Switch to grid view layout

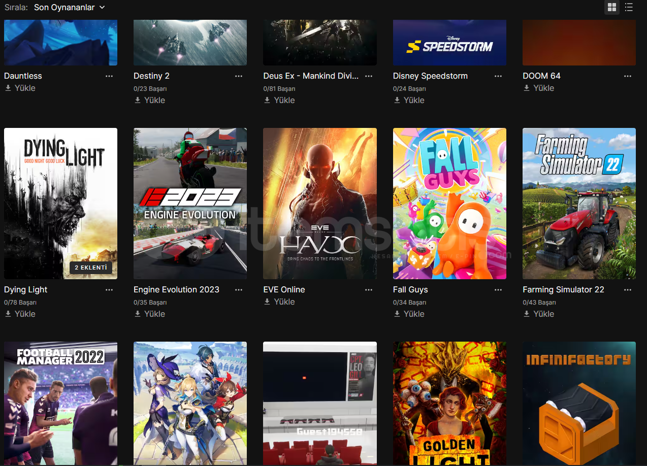[612, 7]
